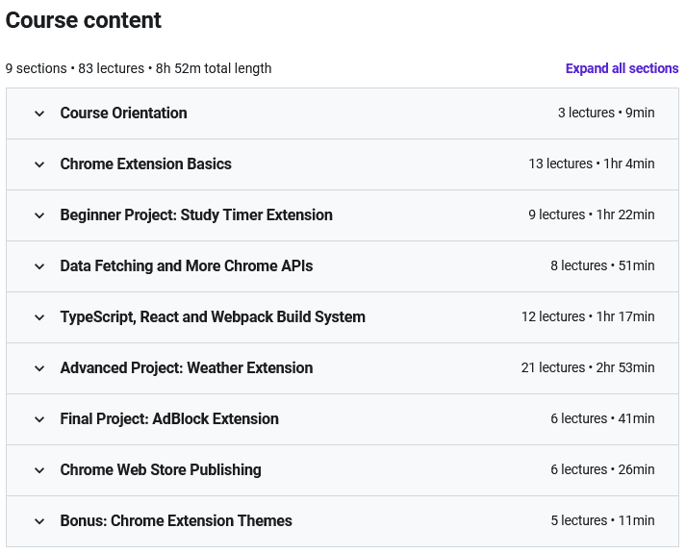Select Beginner Project: Study Timer Extension title
The height and width of the screenshot is (554, 686).
coord(196,214)
